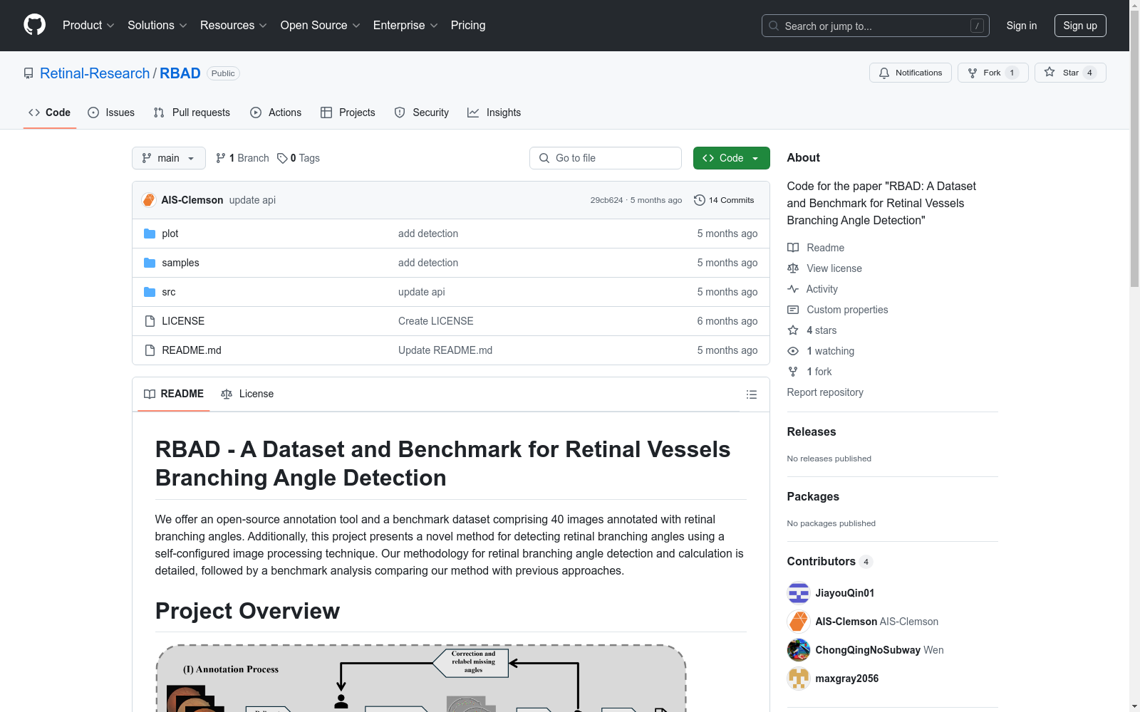Screen dimensions: 1140x712
Task: Click the repository icon beside Retinal-Research
Action: click(x=28, y=73)
